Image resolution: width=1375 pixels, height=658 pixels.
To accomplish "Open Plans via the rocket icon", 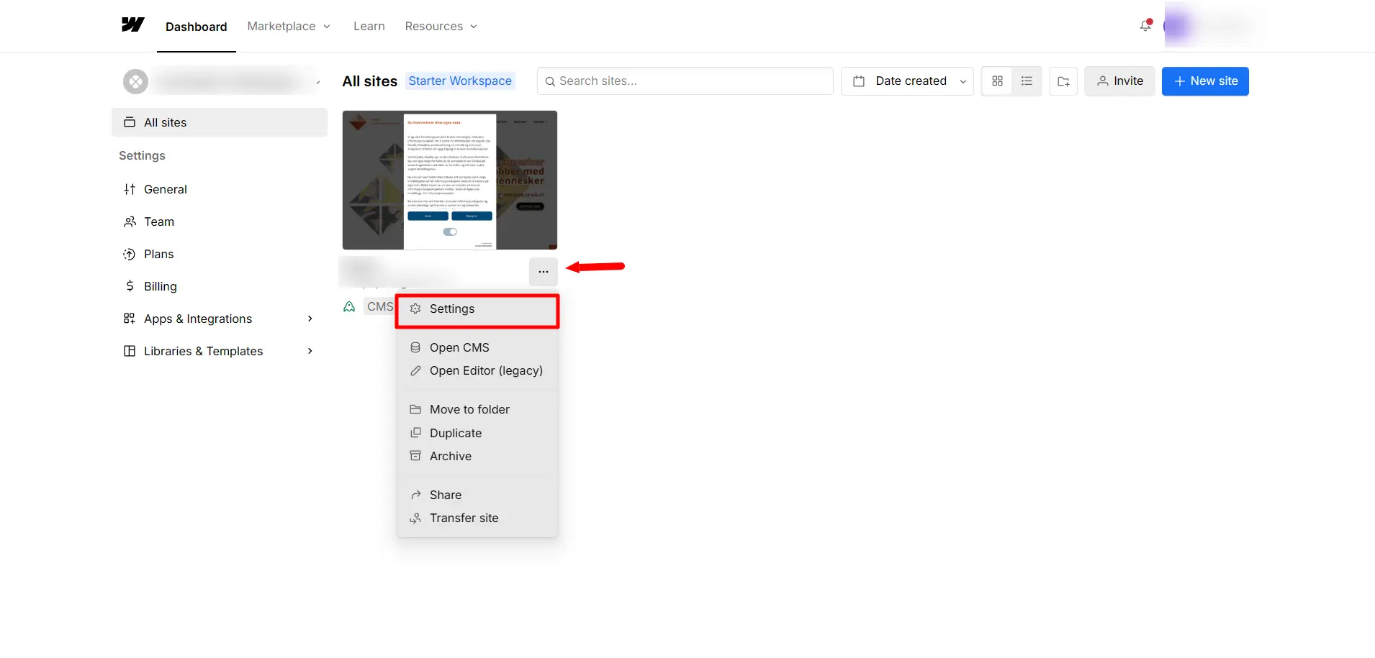I will coord(130,254).
